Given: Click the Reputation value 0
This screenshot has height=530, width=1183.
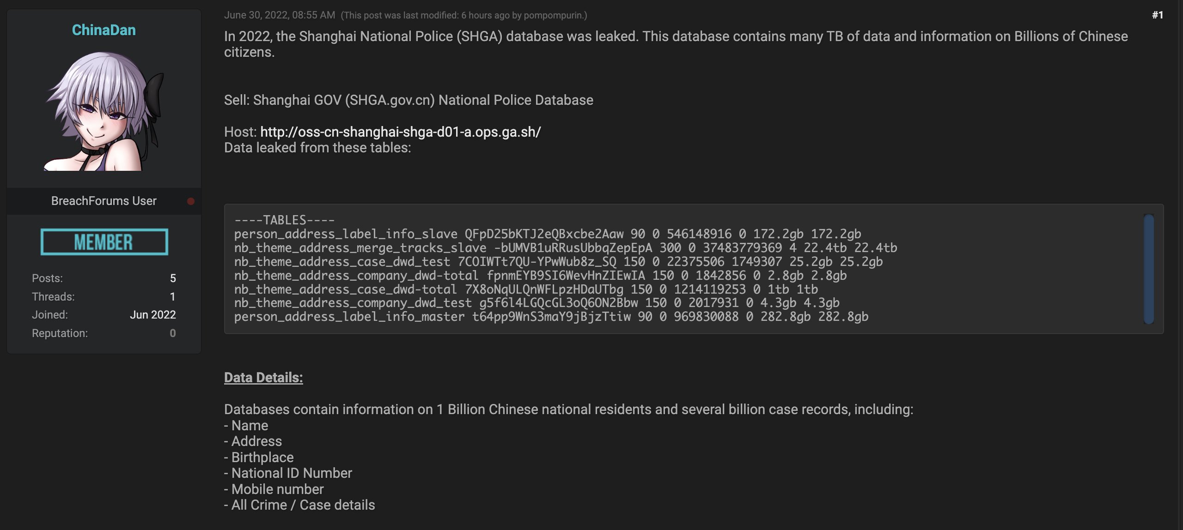Looking at the screenshot, I should tap(173, 333).
